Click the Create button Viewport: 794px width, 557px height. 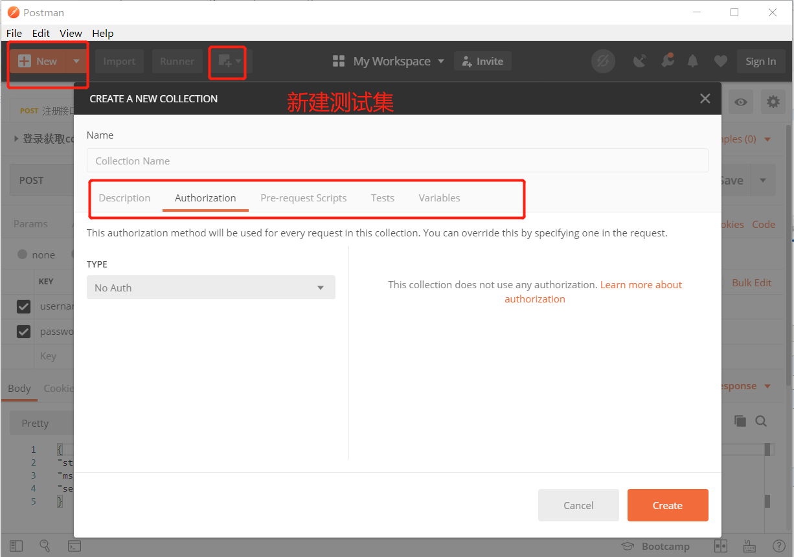[x=668, y=505]
